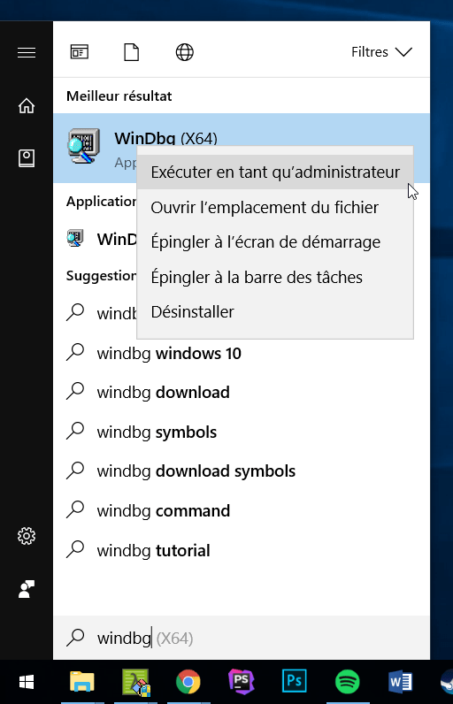Select the Home icon in sidebar
The image size is (453, 704).
point(27,106)
